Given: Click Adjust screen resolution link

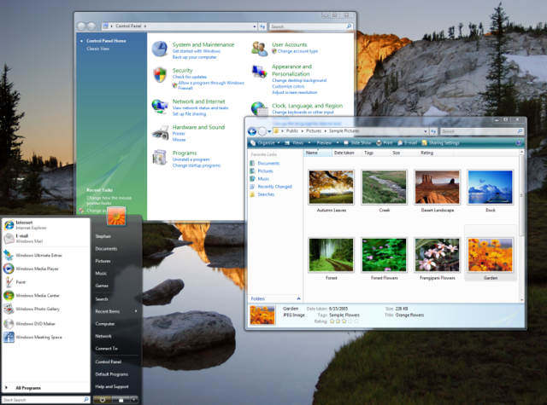Looking at the screenshot, I should (294, 92).
